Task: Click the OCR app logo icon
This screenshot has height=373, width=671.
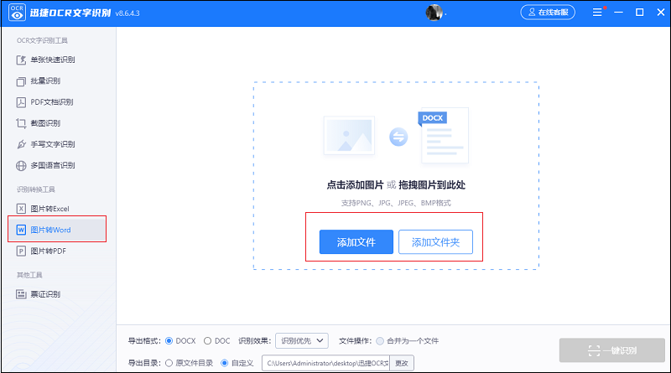Action: click(17, 13)
